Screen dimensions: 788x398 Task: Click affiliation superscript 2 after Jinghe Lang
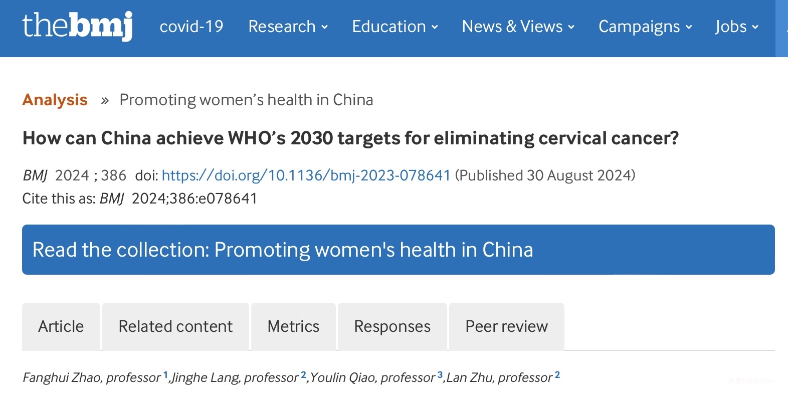pyautogui.click(x=303, y=374)
